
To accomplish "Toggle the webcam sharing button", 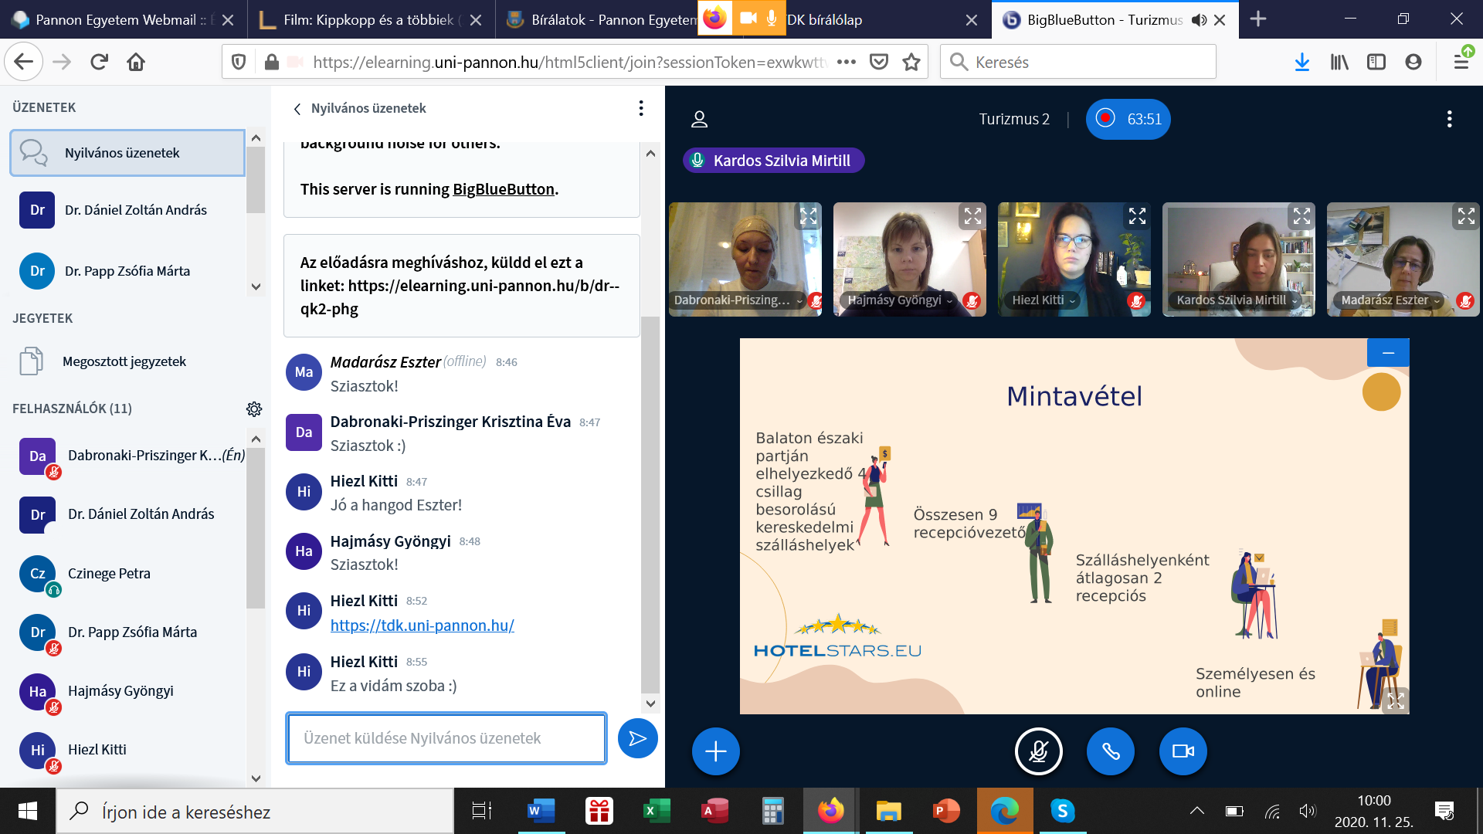I will pos(1183,751).
